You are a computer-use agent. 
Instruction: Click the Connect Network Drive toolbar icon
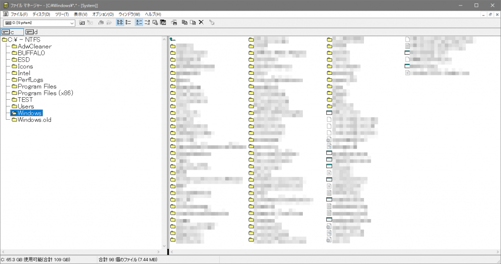coord(82,22)
